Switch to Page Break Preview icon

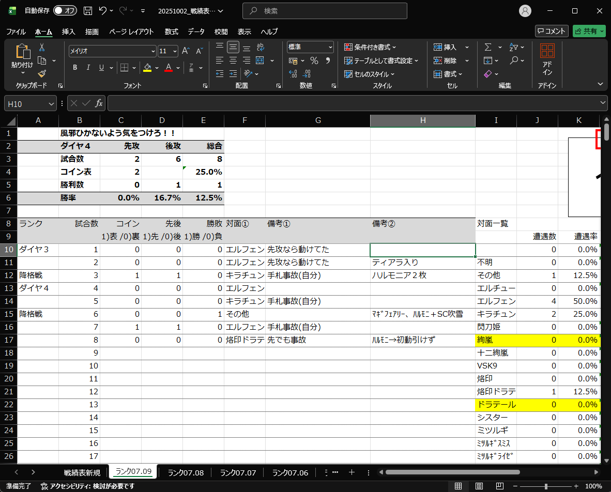[x=499, y=486]
